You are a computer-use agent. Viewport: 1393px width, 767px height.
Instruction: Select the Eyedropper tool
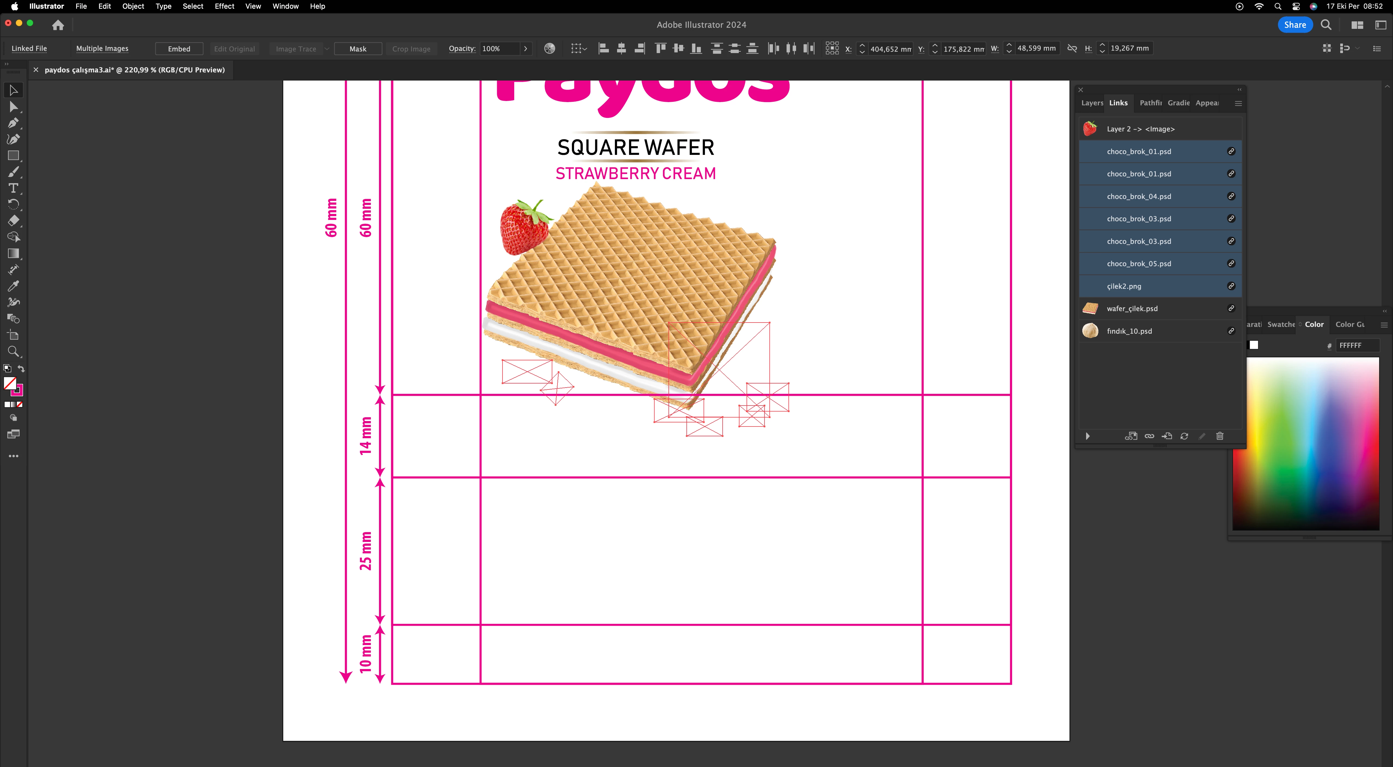[13, 286]
